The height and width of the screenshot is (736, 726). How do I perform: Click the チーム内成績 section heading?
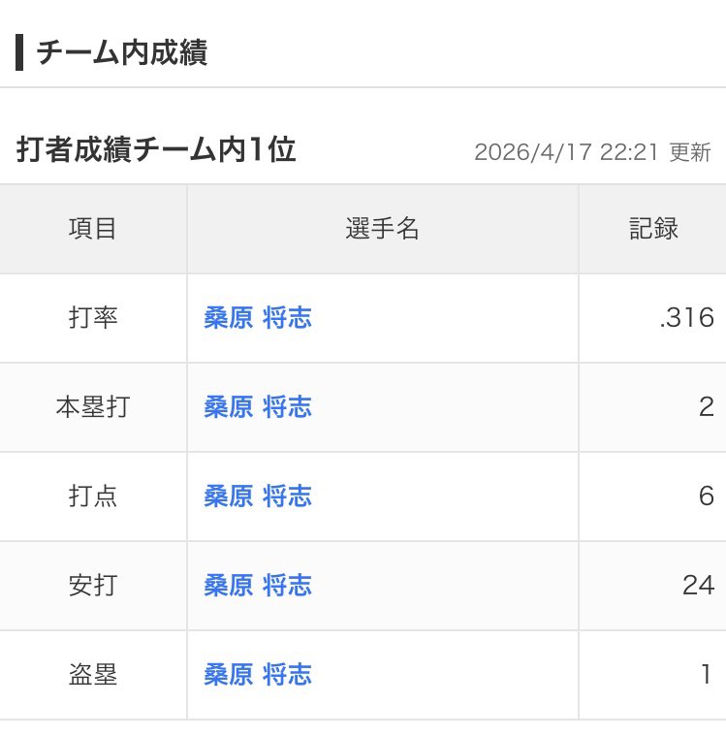point(121,52)
